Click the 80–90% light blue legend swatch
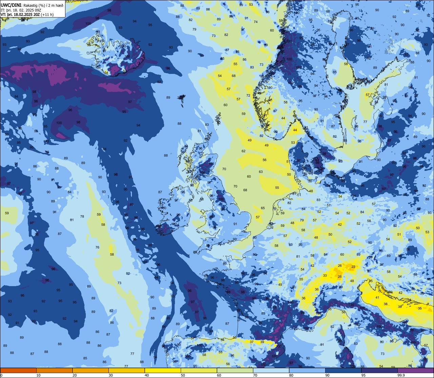Viewport: 434px width, 378px height. tap(307, 370)
